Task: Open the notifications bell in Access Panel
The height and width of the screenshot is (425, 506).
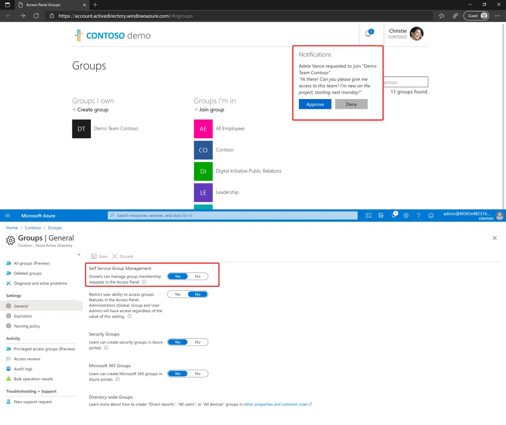Action: pos(369,34)
